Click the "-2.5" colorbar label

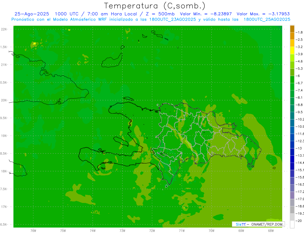[299, 40]
